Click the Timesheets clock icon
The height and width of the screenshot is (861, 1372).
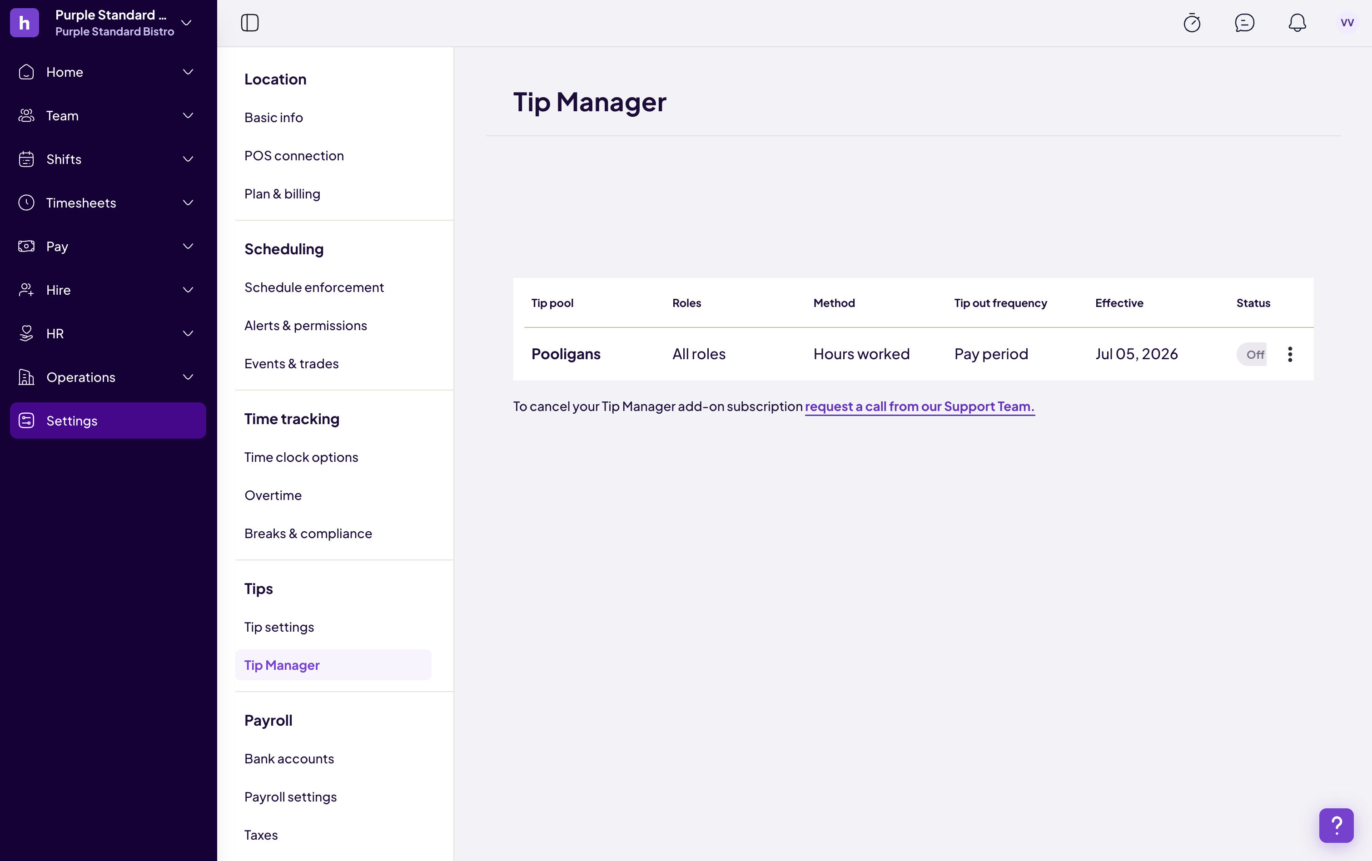[x=26, y=203]
